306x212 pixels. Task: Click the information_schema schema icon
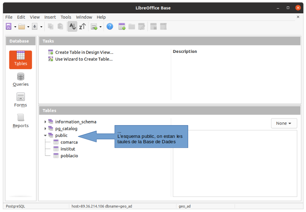pyautogui.click(x=51, y=122)
